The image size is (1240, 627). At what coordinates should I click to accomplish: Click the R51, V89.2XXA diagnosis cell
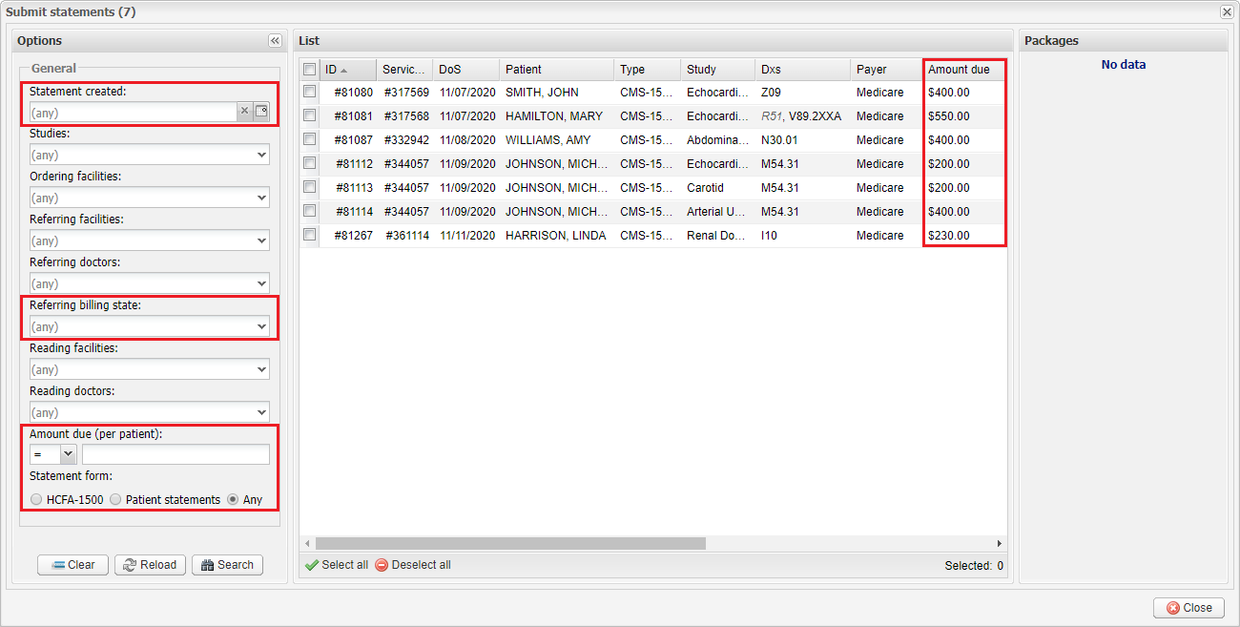pyautogui.click(x=803, y=115)
